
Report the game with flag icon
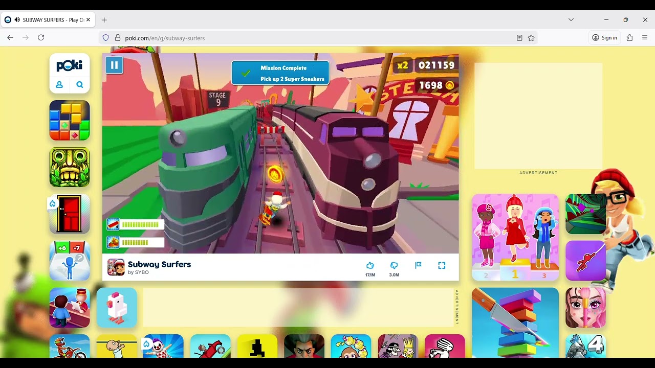(x=418, y=265)
